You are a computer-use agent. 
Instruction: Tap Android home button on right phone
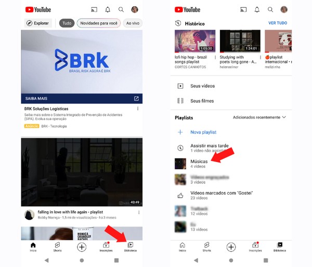point(231,260)
